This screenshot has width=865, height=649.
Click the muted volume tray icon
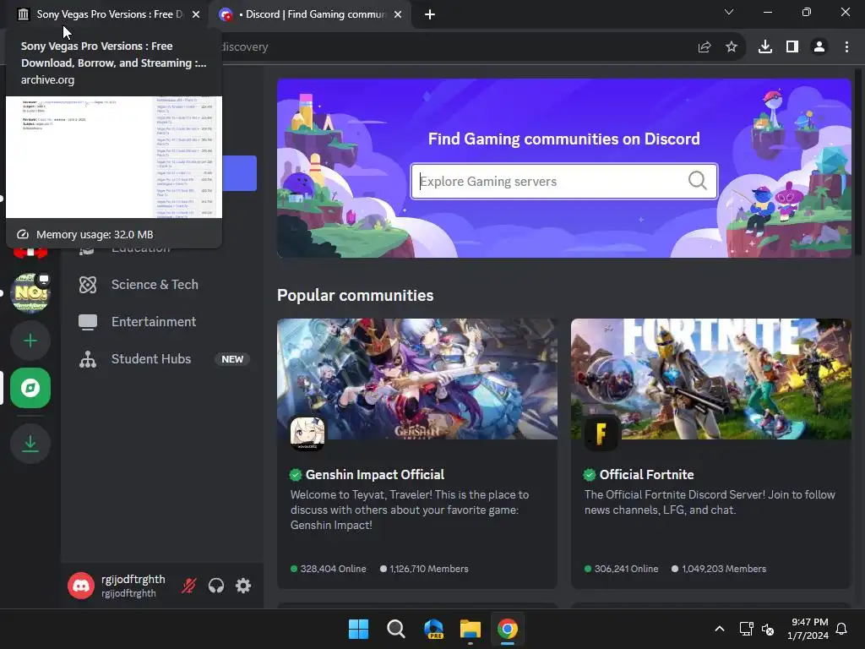(767, 629)
